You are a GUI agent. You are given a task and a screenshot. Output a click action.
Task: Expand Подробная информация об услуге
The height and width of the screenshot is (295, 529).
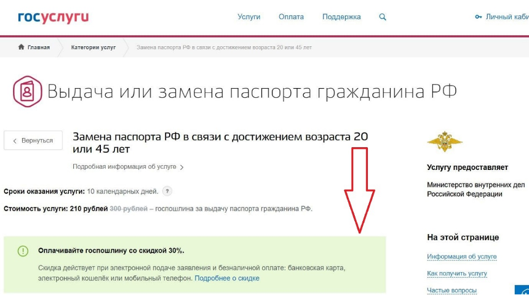tap(128, 167)
